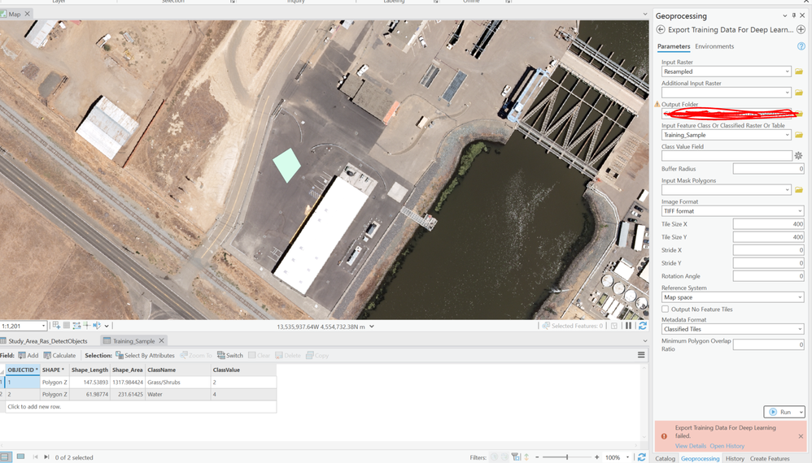Open the geoprocessing help question-mark icon
812x463 pixels.
pos(801,46)
